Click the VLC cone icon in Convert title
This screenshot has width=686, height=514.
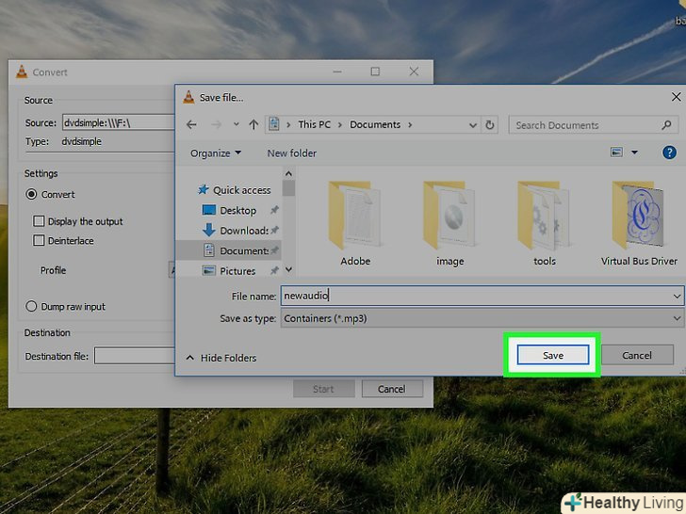tap(22, 72)
